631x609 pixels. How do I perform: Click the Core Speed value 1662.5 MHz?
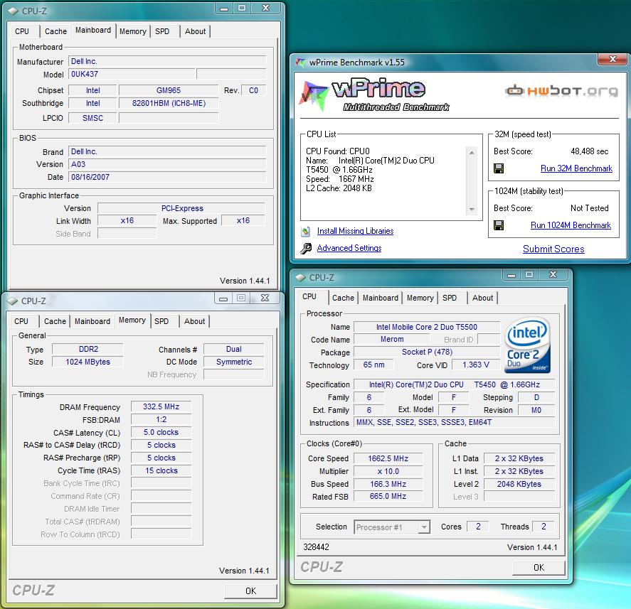click(388, 458)
